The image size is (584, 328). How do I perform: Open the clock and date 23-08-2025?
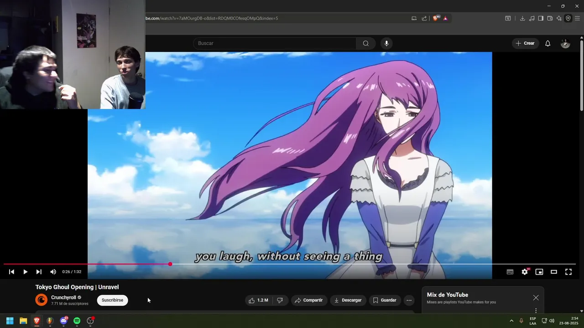[568, 321]
